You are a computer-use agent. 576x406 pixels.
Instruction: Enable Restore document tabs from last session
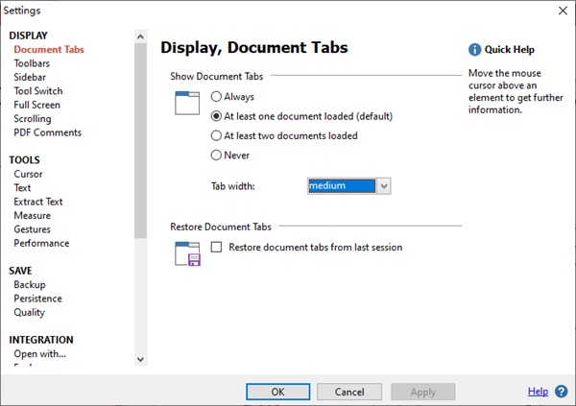coord(216,248)
